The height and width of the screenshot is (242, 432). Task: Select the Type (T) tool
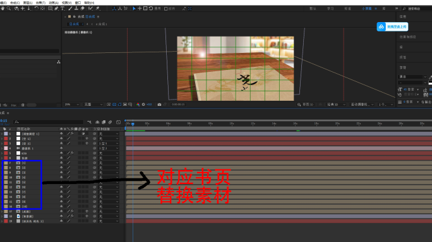(63, 9)
